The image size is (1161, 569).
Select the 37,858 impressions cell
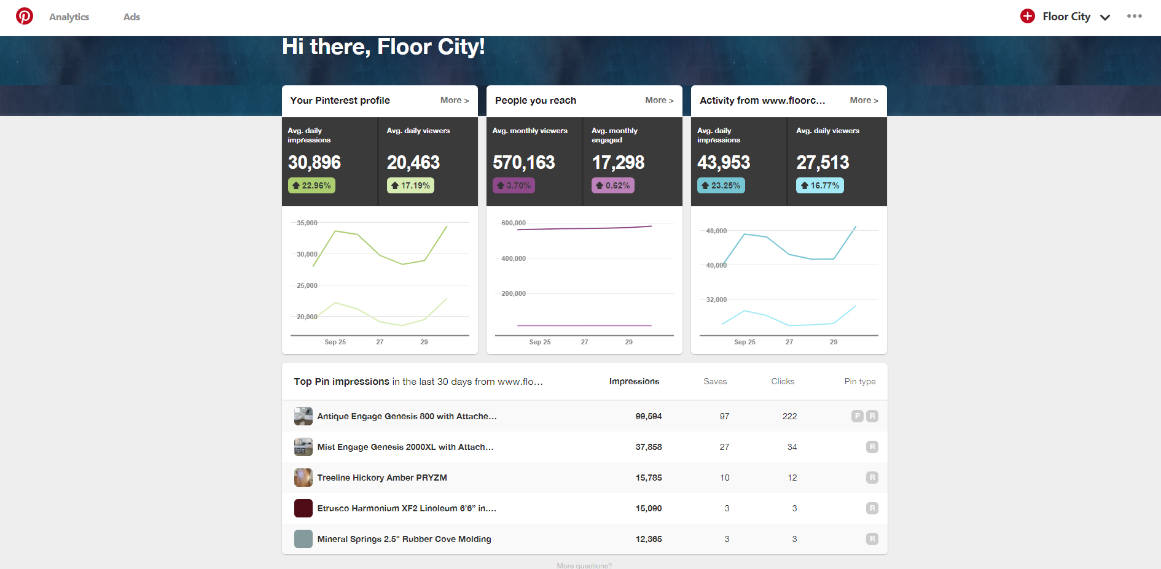(x=649, y=447)
